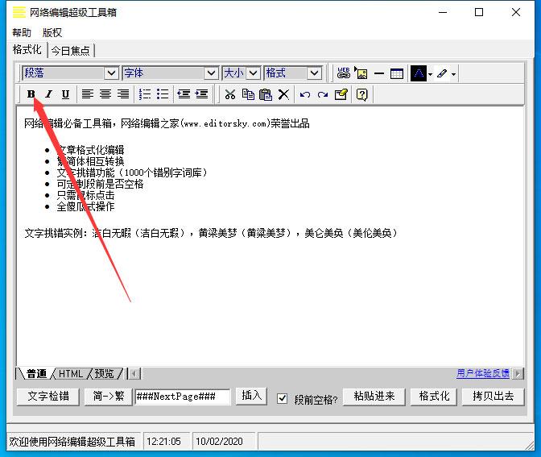Insert image icon
Screen dimensions: 541x457
[361, 73]
